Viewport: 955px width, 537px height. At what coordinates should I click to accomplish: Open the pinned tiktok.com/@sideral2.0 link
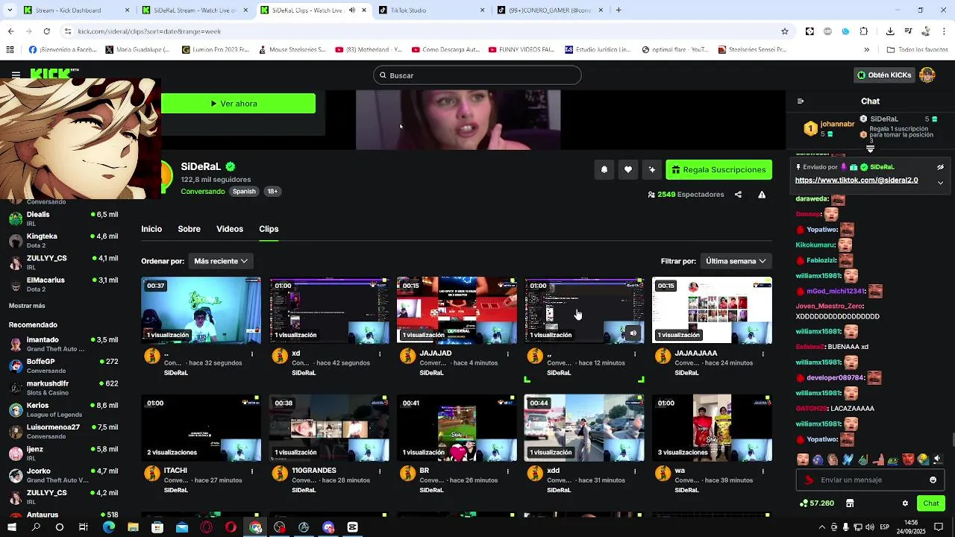click(x=857, y=180)
